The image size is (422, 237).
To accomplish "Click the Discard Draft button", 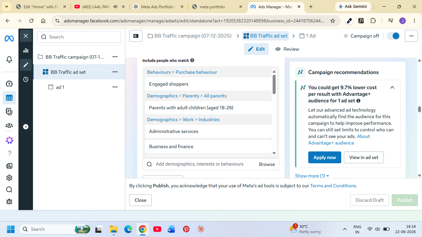I will [370, 200].
